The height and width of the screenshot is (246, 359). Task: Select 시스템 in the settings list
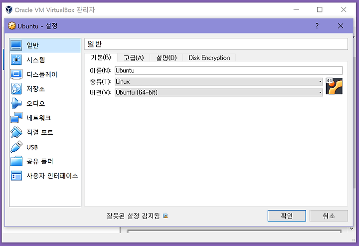(x=35, y=60)
